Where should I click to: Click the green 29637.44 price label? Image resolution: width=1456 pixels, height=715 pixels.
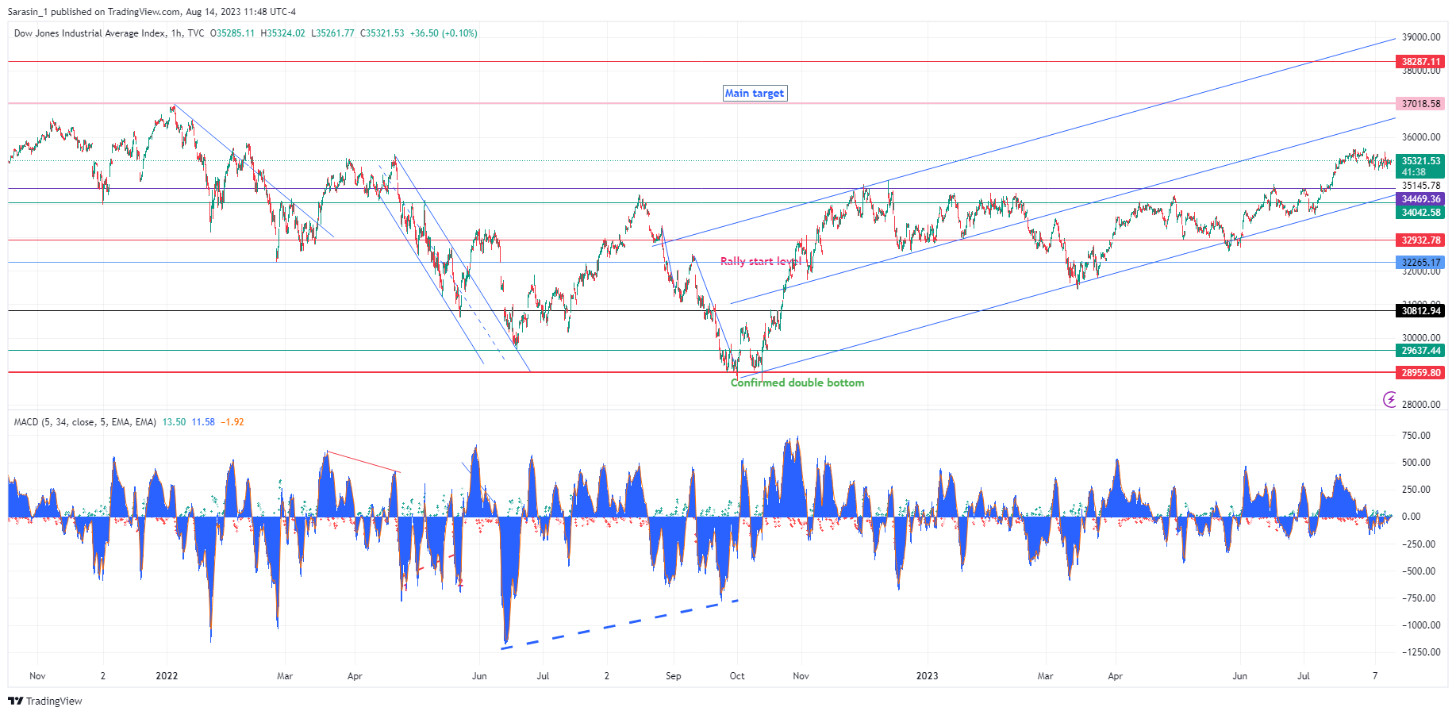(1420, 351)
